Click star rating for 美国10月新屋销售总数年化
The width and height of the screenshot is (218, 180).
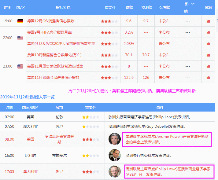coord(109,55)
